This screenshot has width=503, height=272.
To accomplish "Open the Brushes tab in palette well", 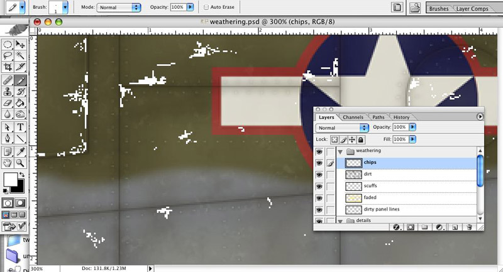I will 438,9.
